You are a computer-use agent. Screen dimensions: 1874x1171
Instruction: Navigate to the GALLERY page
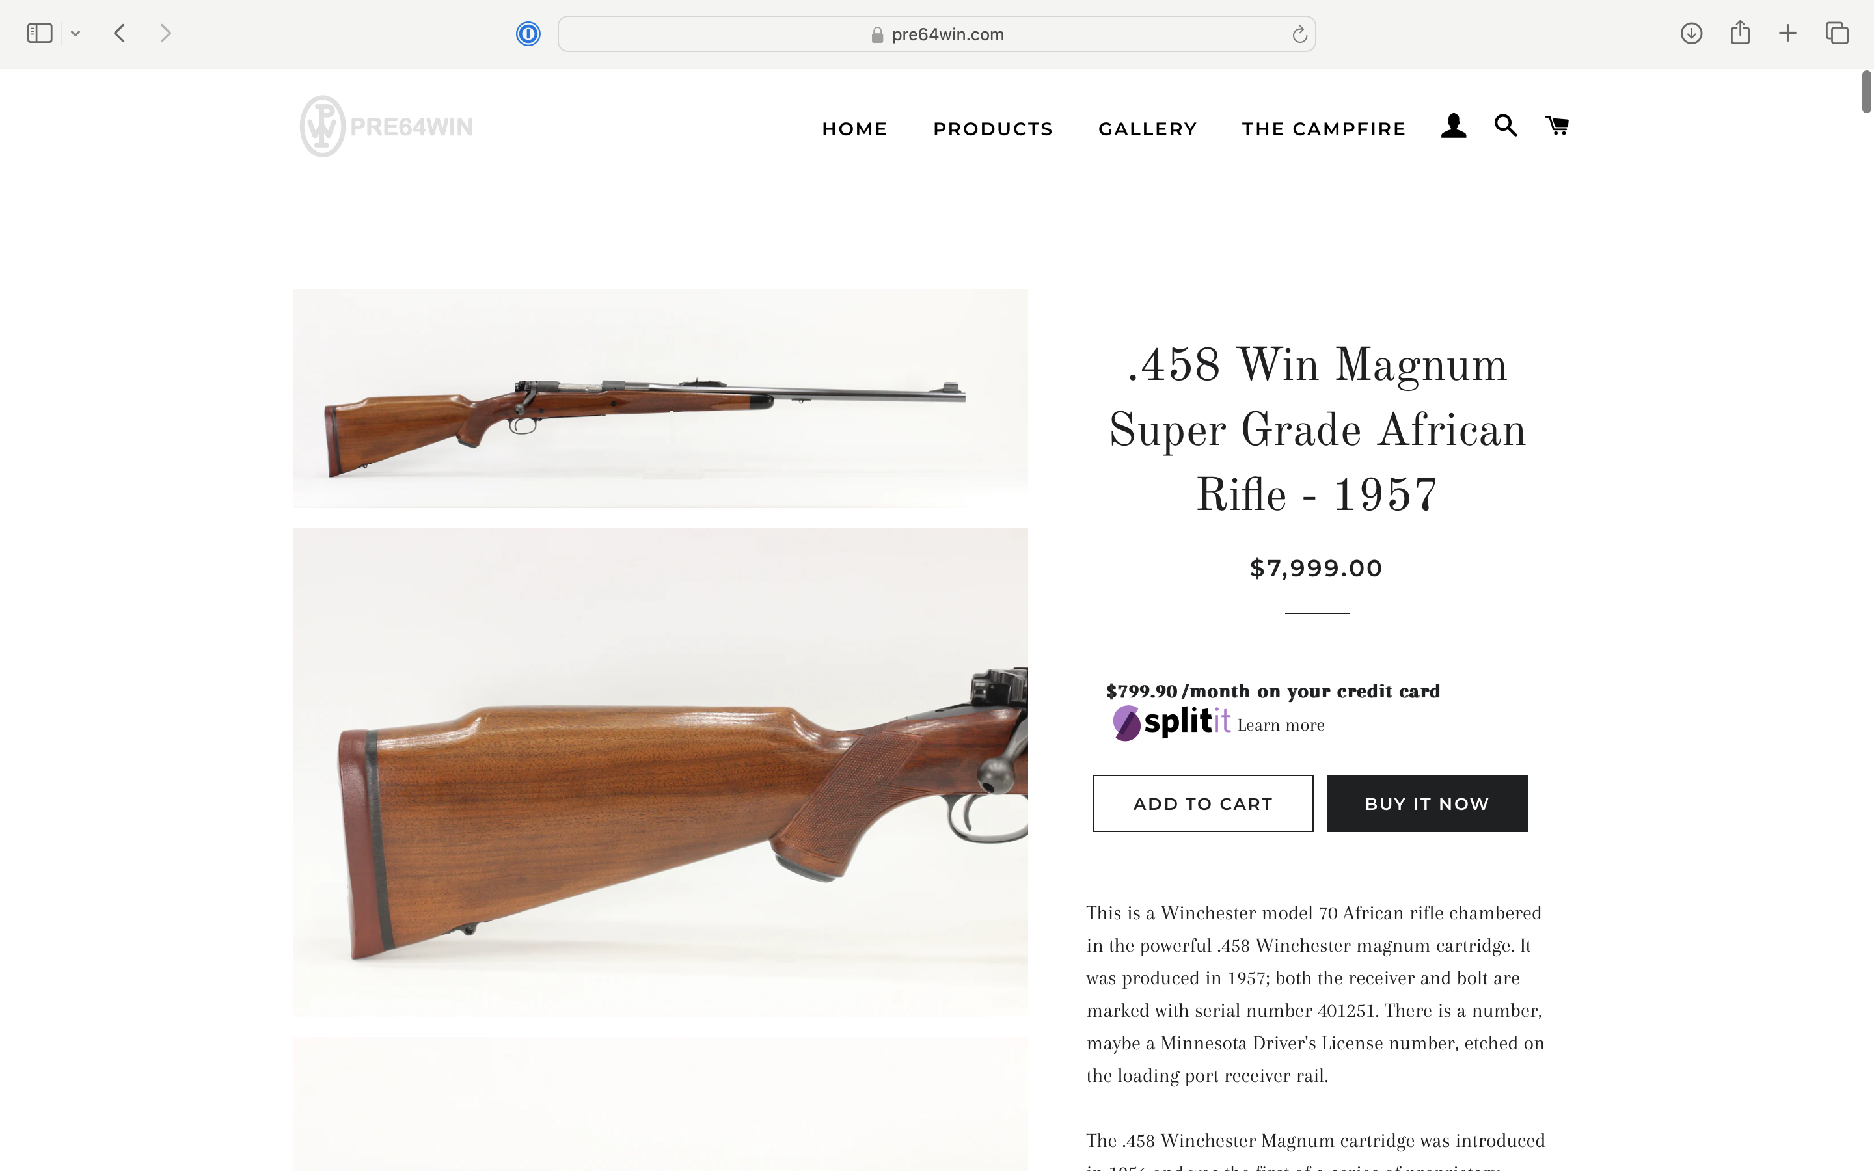1148,129
